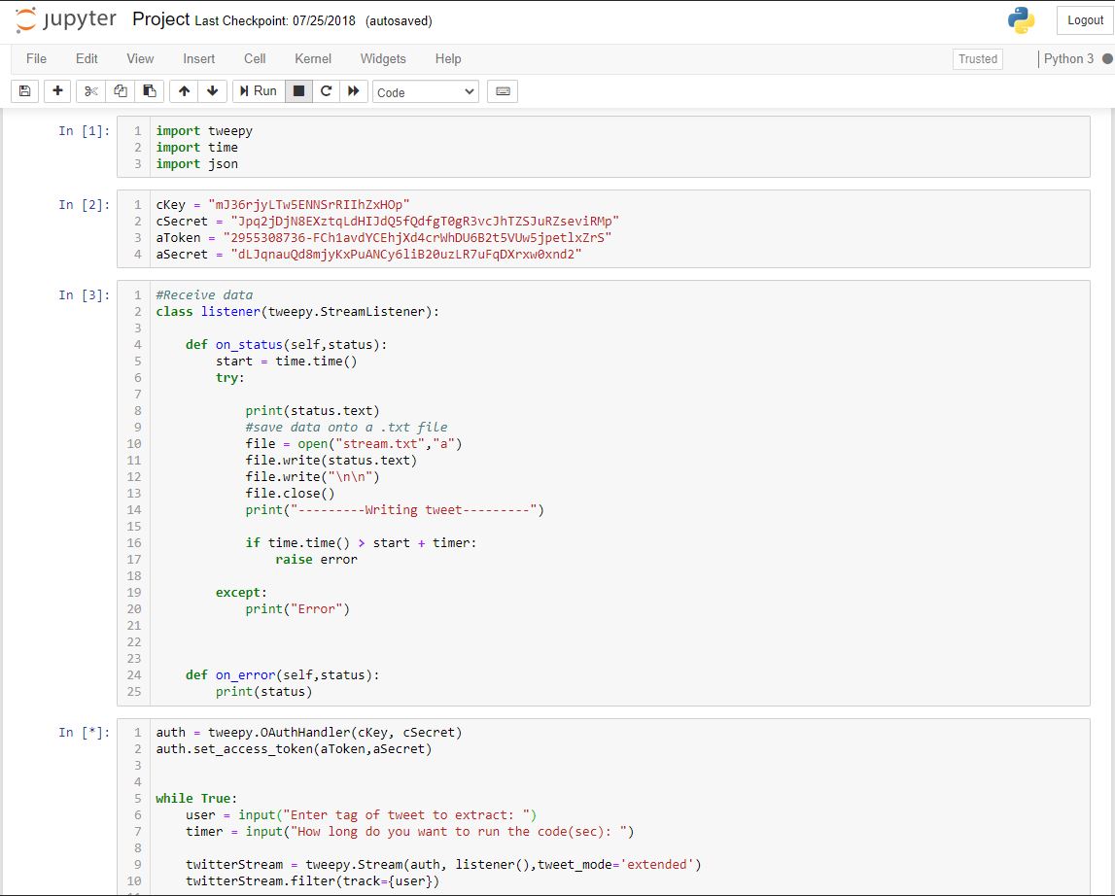Screen dimensions: 1115x896
Task: Select the running In [*] cell prompt
Action: tap(84, 733)
